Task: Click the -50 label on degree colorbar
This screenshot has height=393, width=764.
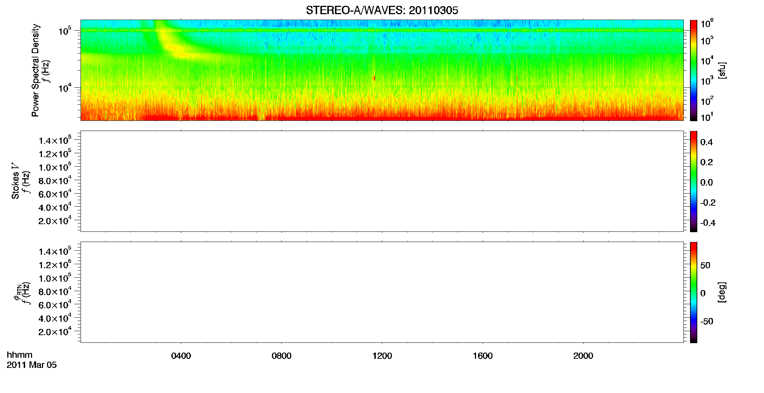Action: click(707, 322)
